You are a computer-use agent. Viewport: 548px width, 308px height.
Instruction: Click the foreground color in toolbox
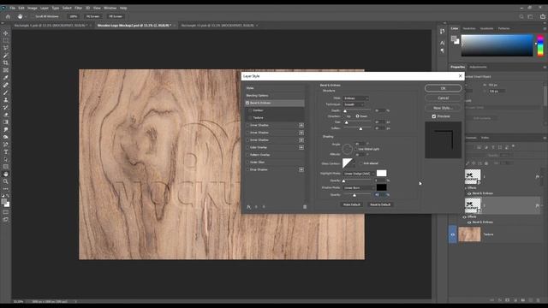pyautogui.click(x=4, y=202)
